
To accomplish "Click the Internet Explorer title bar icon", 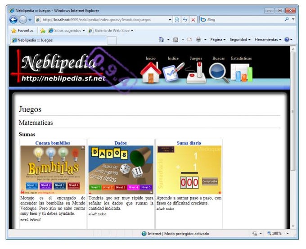I will click(x=12, y=10).
